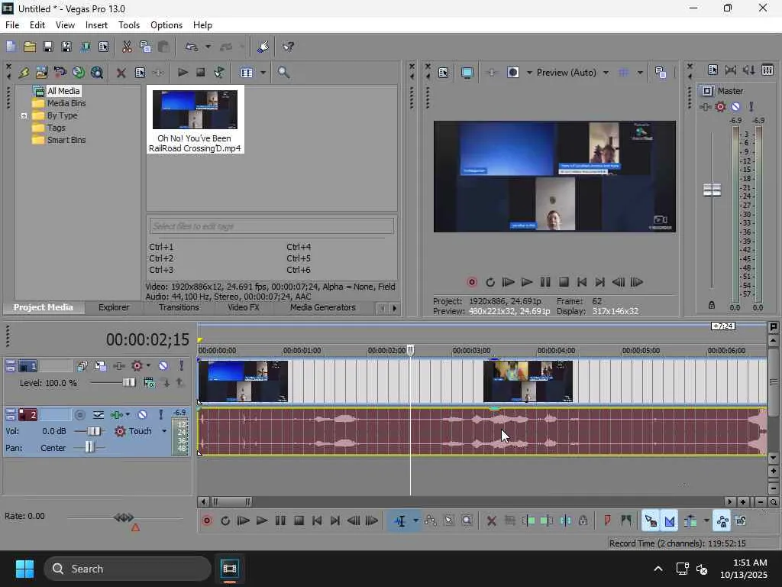Image resolution: width=782 pixels, height=587 pixels.
Task: Click the Insert Marker icon in timeline toolbar
Action: click(x=607, y=521)
